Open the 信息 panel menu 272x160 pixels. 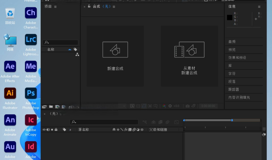tap(259, 7)
